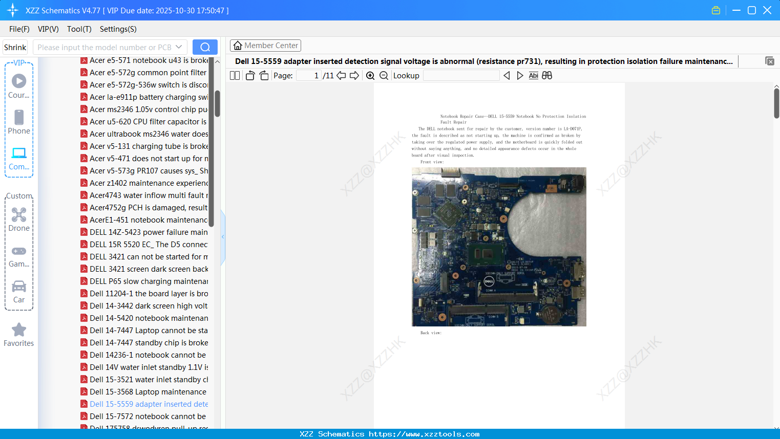The width and height of the screenshot is (780, 439).
Task: Open Dell 15-3568 Laptop maintenance file
Action: pyautogui.click(x=144, y=392)
